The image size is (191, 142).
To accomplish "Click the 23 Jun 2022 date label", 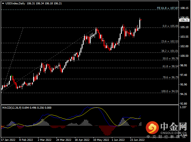I will tap(137, 140).
